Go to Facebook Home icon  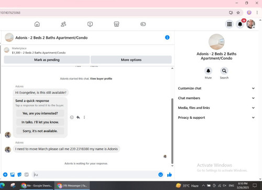pos(37,24)
